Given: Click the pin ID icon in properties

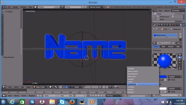Looking at the screenshot, I should pyautogui.click(x=154, y=29).
